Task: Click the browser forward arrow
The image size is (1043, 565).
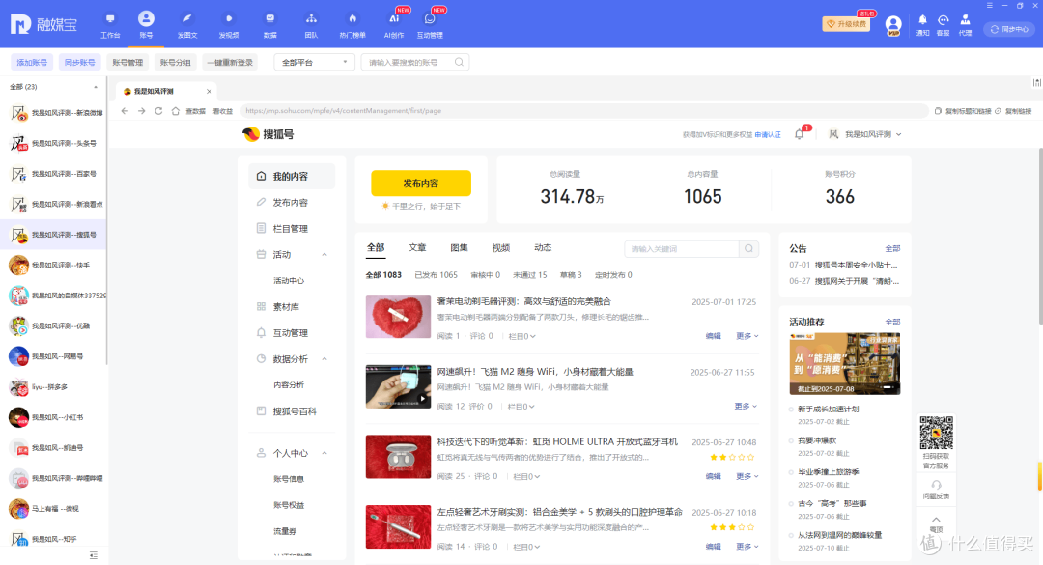Action: (x=141, y=111)
